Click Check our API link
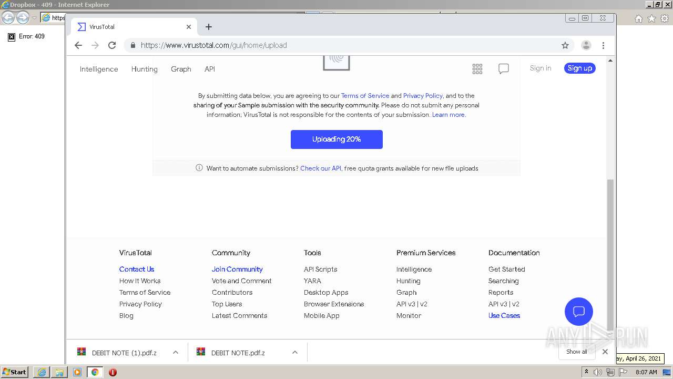 pyautogui.click(x=321, y=168)
